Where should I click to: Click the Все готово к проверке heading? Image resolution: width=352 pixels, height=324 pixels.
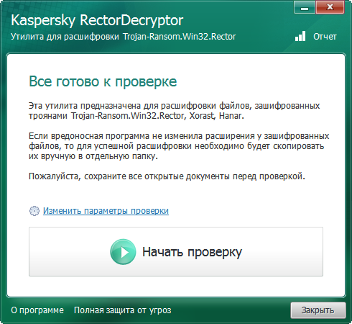pyautogui.click(x=103, y=81)
